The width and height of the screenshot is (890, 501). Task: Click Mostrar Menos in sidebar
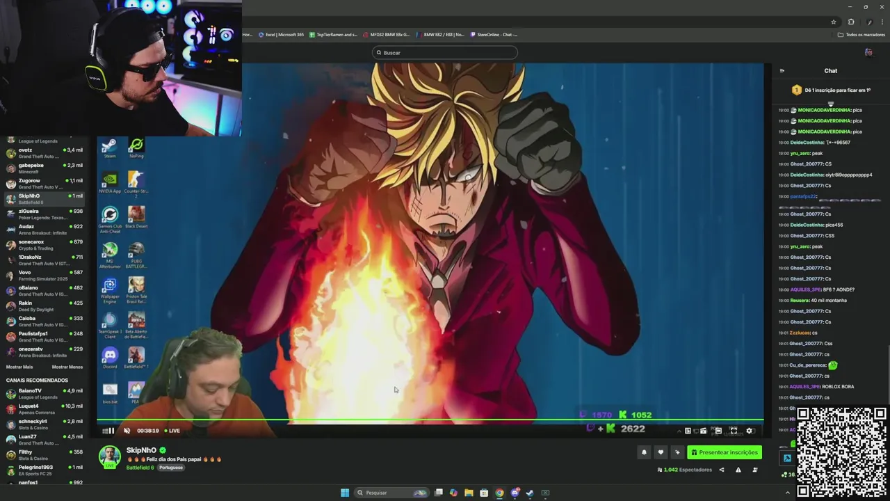(x=67, y=367)
